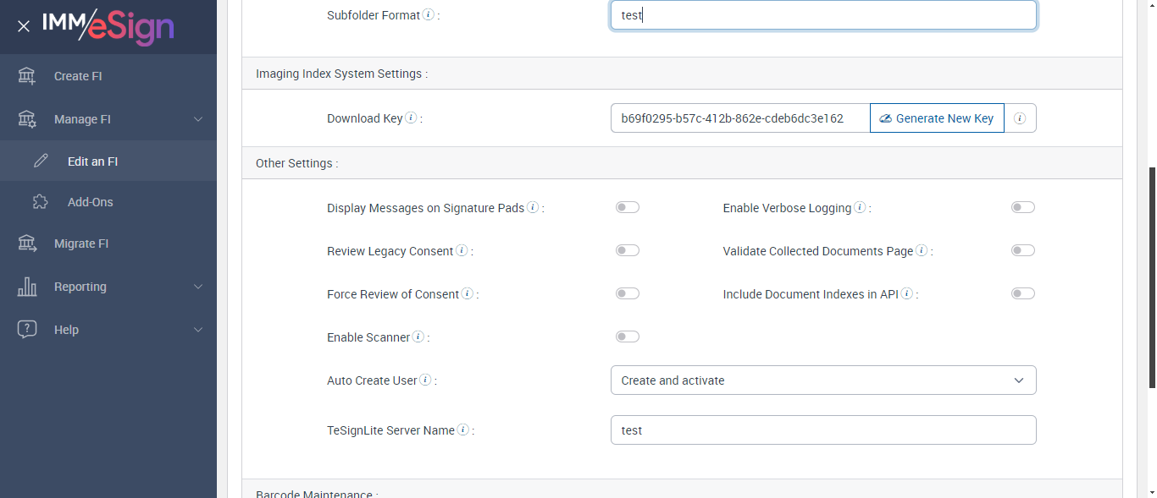Image resolution: width=1157 pixels, height=498 pixels.
Task: Click info icon beside Enable Scanner
Action: 418,337
